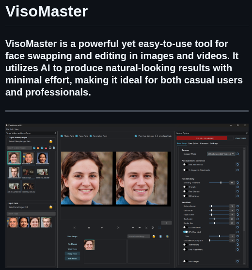This screenshot has height=270, width=252.
Task: Open the Edit menu
Action: point(12,129)
